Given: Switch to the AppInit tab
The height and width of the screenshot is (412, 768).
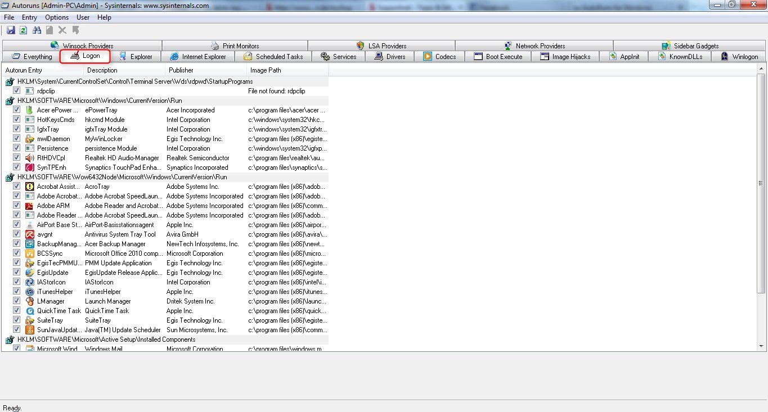Looking at the screenshot, I should 623,57.
